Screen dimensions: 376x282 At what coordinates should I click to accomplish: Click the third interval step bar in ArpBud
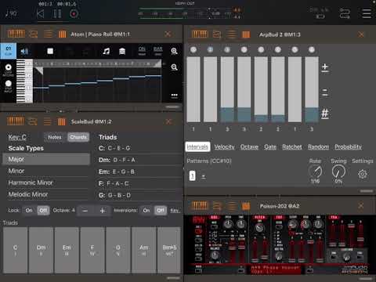pos(227,89)
